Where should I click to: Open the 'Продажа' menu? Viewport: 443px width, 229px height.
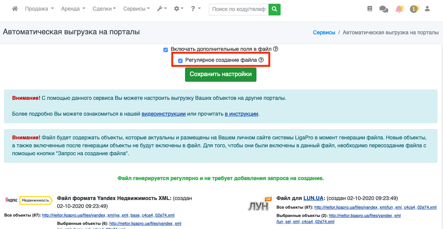39,9
